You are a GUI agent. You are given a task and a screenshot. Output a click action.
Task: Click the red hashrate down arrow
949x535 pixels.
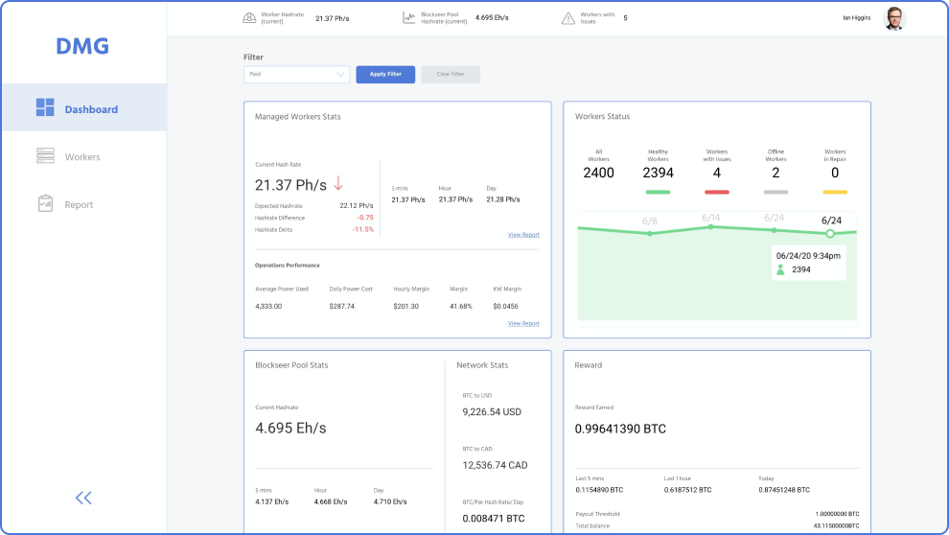(338, 184)
